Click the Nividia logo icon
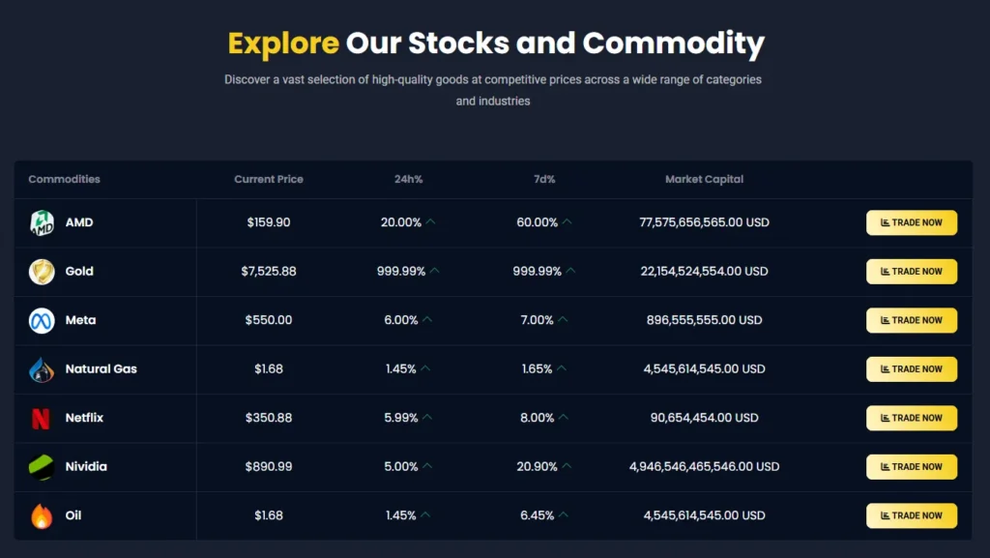 pos(42,467)
